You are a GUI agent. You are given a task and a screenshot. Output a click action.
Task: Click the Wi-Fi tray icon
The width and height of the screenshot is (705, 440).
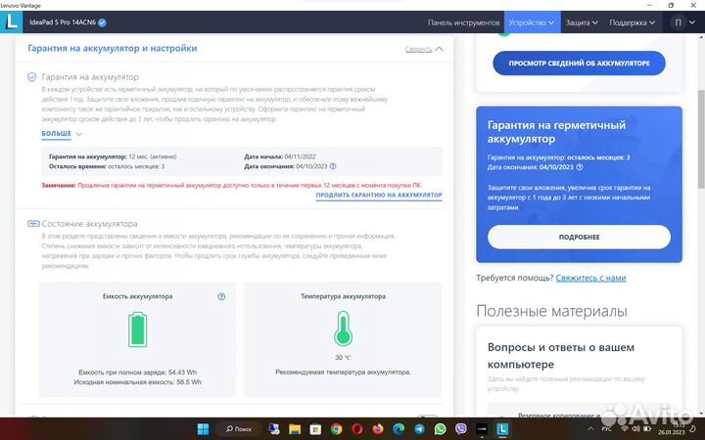click(624, 429)
